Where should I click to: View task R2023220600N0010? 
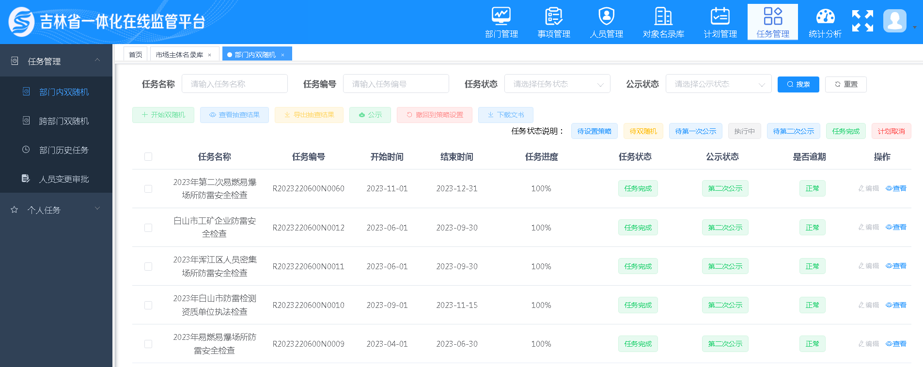tap(896, 305)
